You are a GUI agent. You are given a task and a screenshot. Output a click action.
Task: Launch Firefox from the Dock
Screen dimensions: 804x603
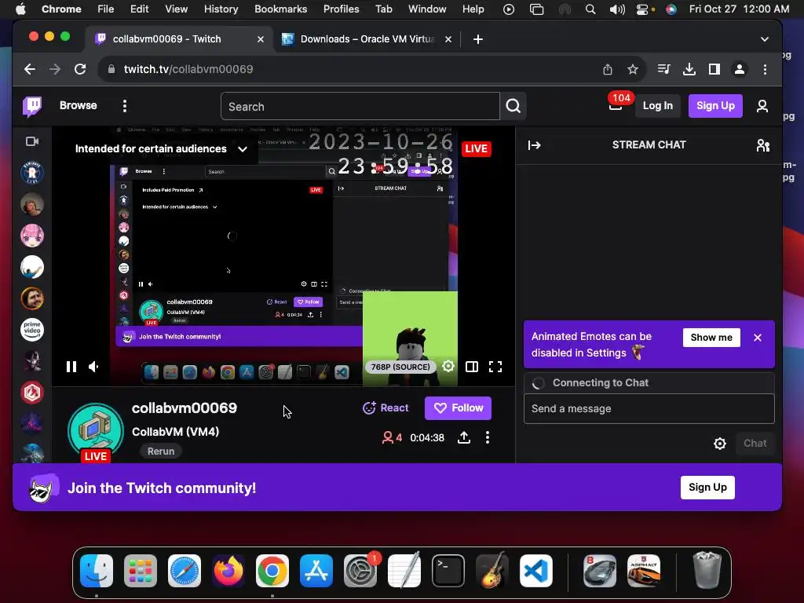tap(228, 571)
